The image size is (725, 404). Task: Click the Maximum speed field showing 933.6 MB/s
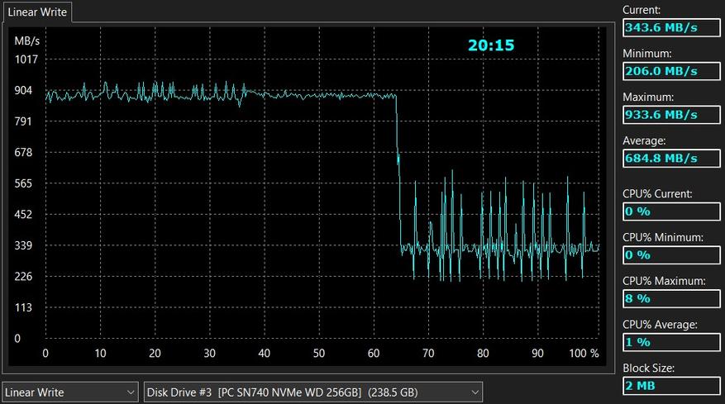point(671,115)
